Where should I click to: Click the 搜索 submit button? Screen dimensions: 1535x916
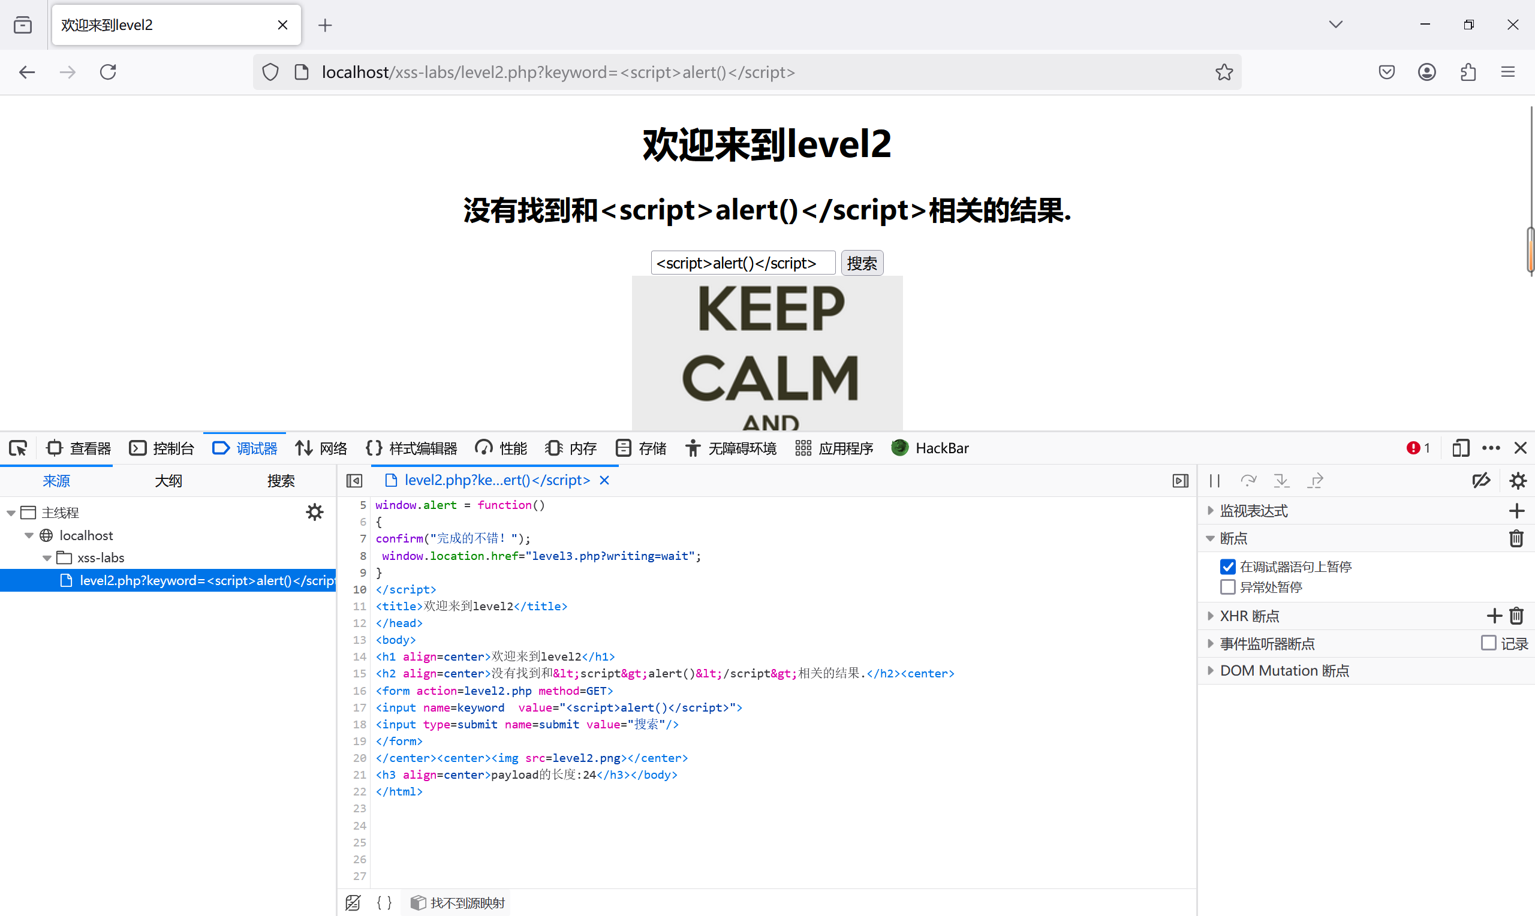coord(862,263)
